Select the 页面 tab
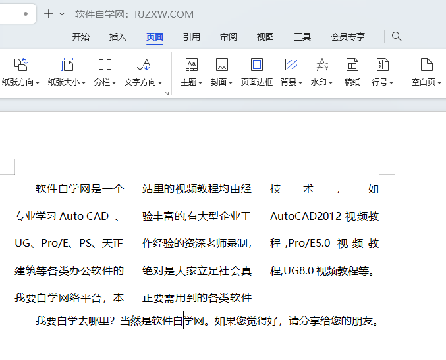Image resolution: width=446 pixels, height=360 pixels. pyautogui.click(x=154, y=37)
